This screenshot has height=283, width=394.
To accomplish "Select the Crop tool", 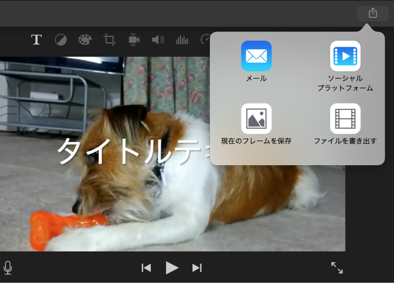I will coord(109,40).
